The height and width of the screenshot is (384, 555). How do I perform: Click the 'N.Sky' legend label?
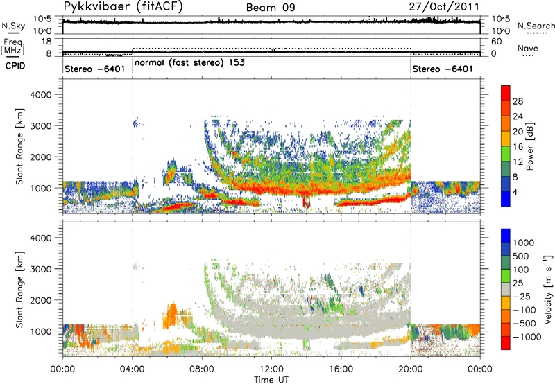point(13,26)
